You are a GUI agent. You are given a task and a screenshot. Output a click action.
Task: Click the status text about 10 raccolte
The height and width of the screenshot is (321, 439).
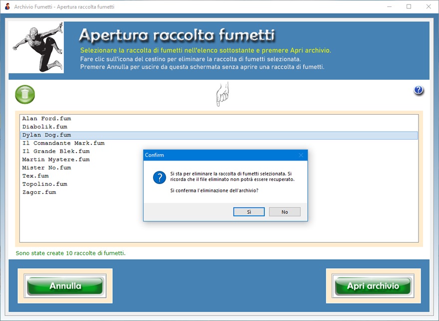[x=70, y=253]
